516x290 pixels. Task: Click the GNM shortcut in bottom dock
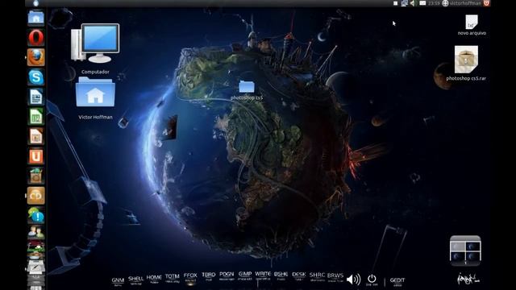[118, 281]
